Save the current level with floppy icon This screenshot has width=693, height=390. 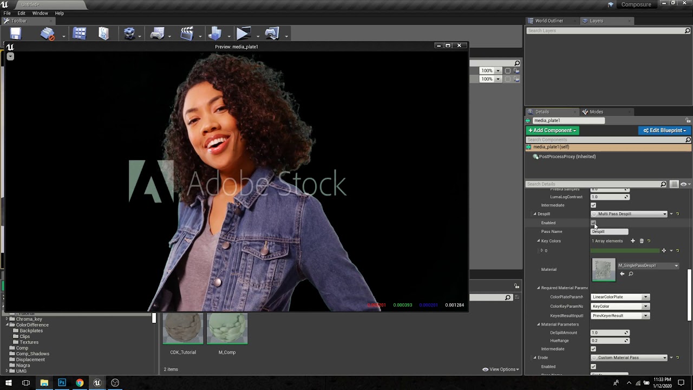tap(16, 34)
